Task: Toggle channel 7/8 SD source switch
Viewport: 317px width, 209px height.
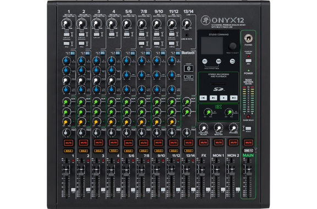Action: pyautogui.click(x=141, y=43)
